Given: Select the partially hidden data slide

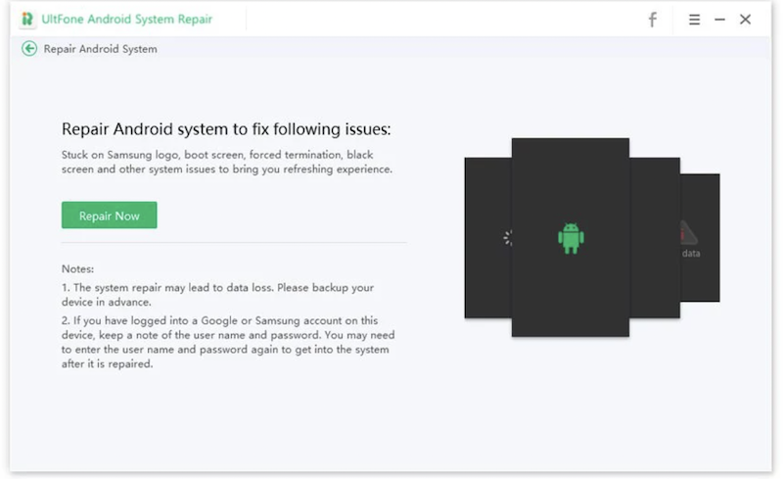Looking at the screenshot, I should 700,237.
